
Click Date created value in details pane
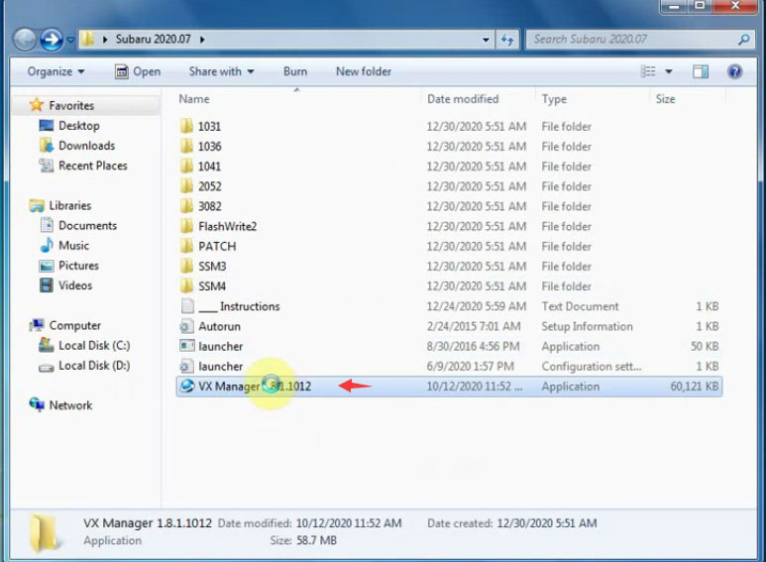[547, 523]
